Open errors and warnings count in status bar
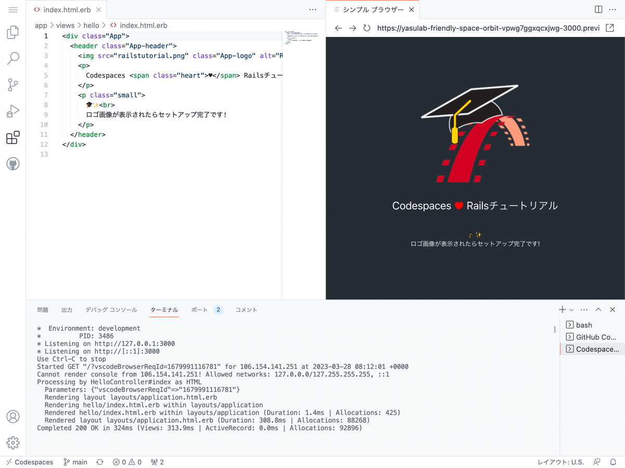The height and width of the screenshot is (468, 625). click(x=128, y=462)
